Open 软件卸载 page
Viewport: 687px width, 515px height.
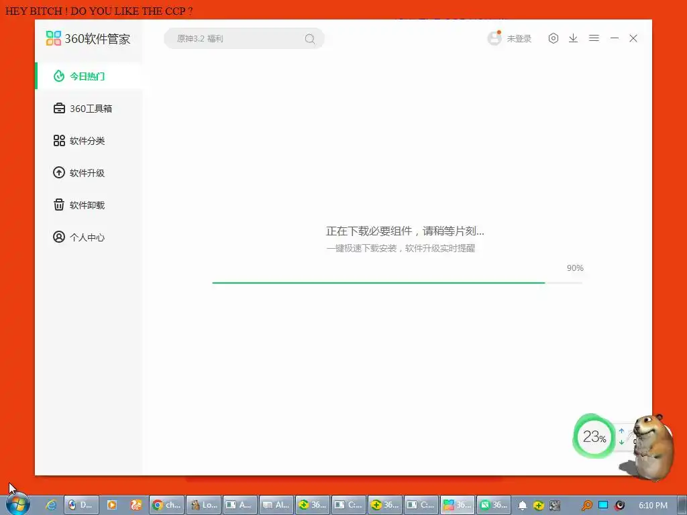pyautogui.click(x=89, y=205)
